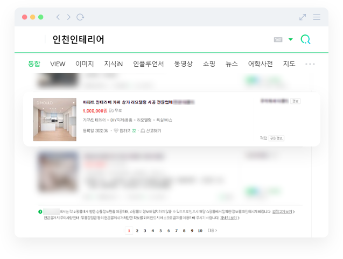Image resolution: width=343 pixels, height=259 pixels.
Task: Go to page 9
Action: pos(192,230)
